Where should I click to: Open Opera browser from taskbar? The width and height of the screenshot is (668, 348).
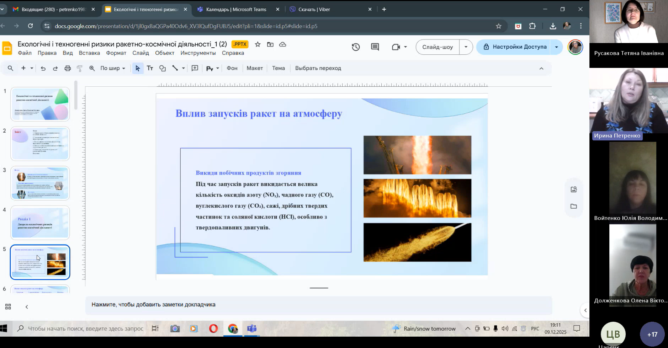pyautogui.click(x=213, y=328)
